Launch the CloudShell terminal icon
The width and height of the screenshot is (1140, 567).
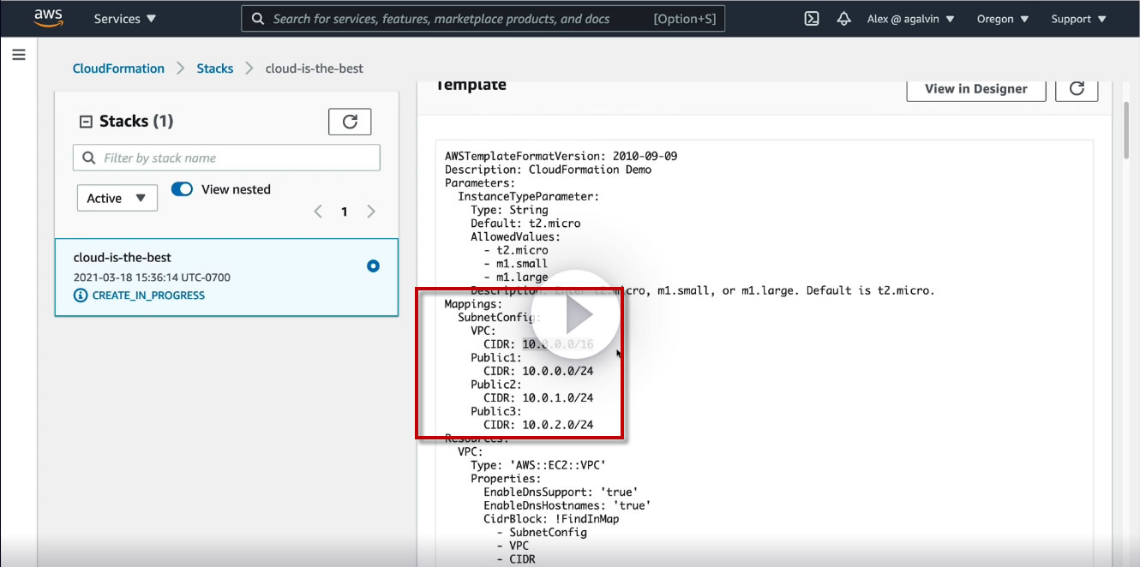(x=812, y=19)
